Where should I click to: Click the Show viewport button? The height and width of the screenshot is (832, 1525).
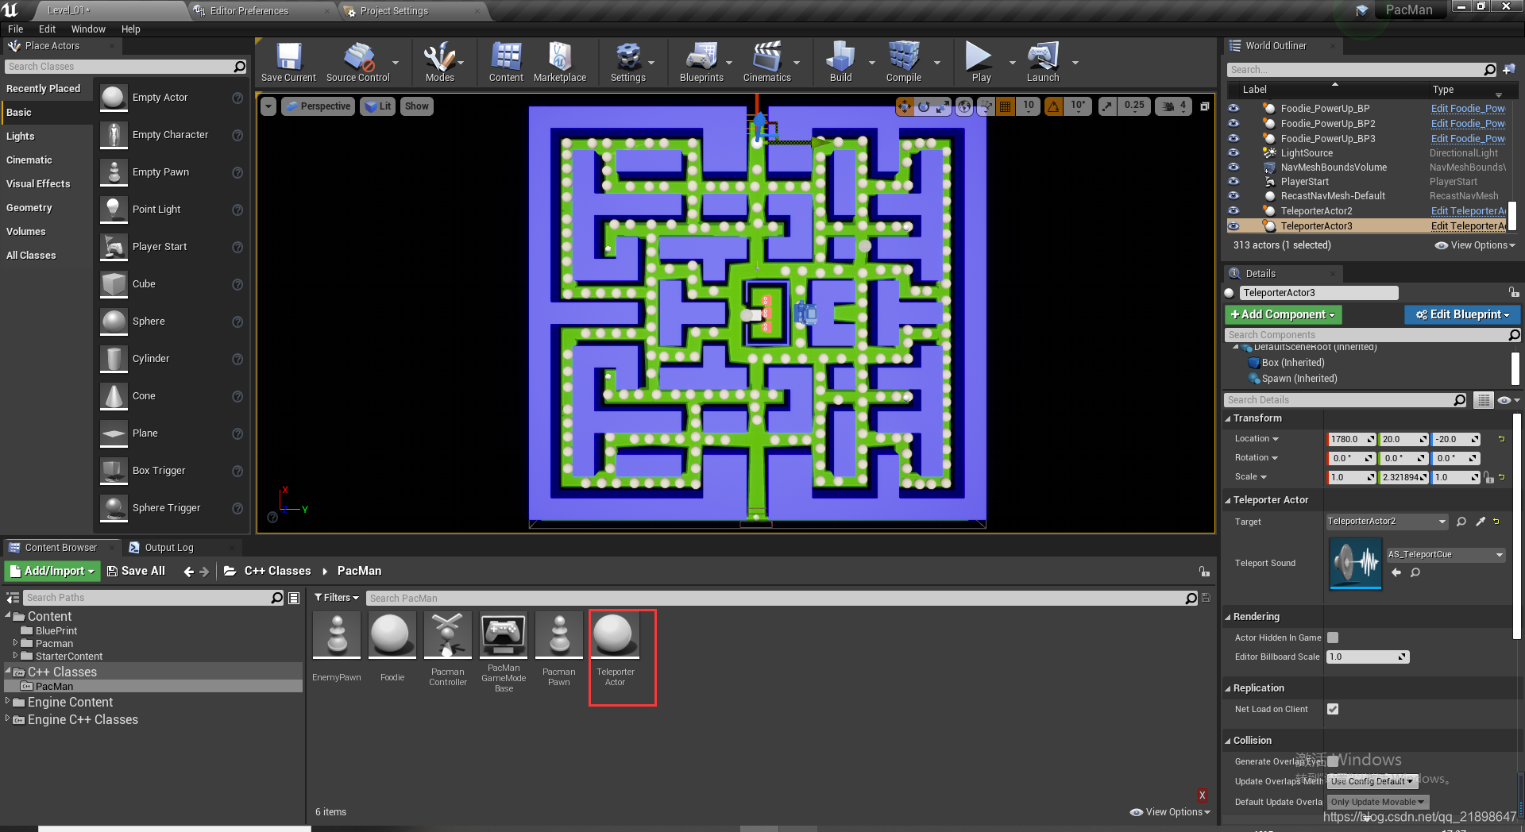click(416, 106)
